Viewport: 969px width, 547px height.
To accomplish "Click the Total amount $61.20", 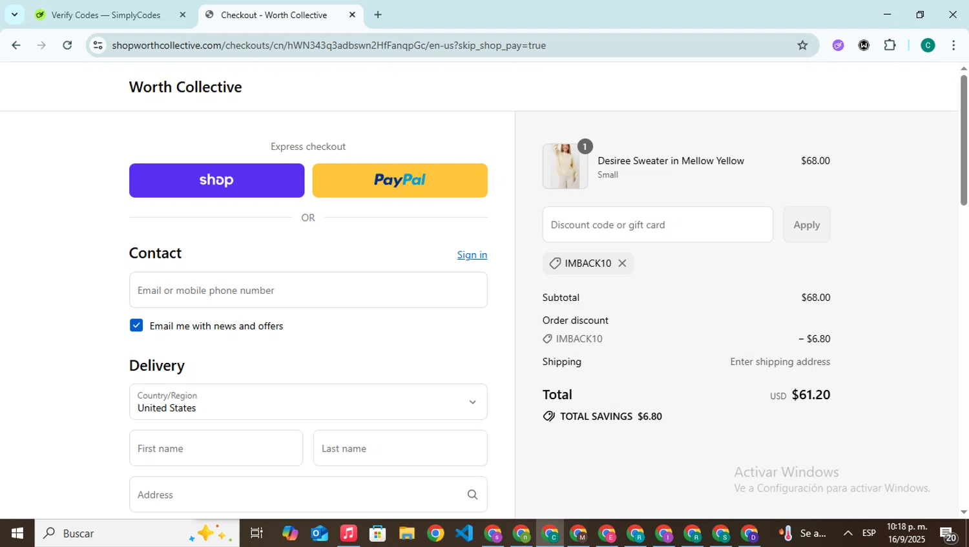I will click(x=811, y=395).
